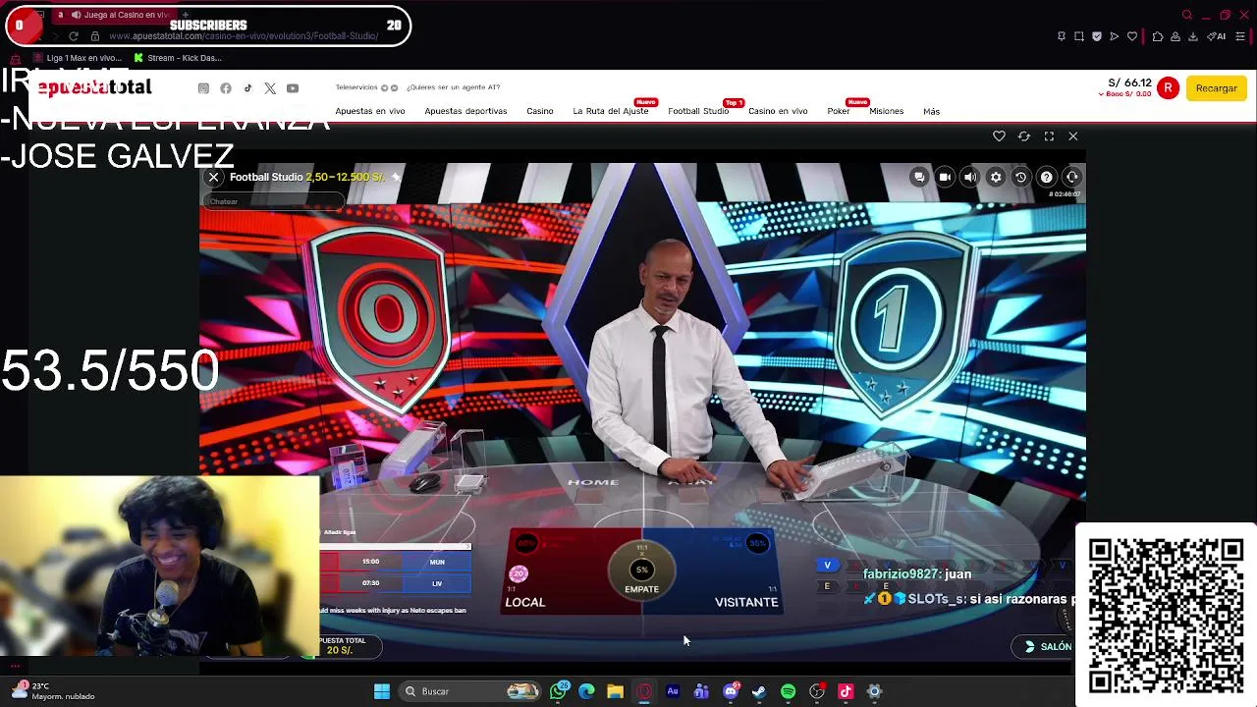Add game to favorites with heart icon

pos(999,136)
